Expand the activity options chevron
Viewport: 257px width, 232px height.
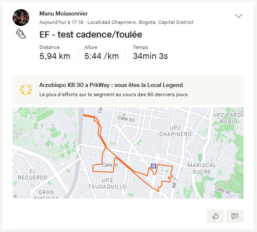tap(239, 16)
